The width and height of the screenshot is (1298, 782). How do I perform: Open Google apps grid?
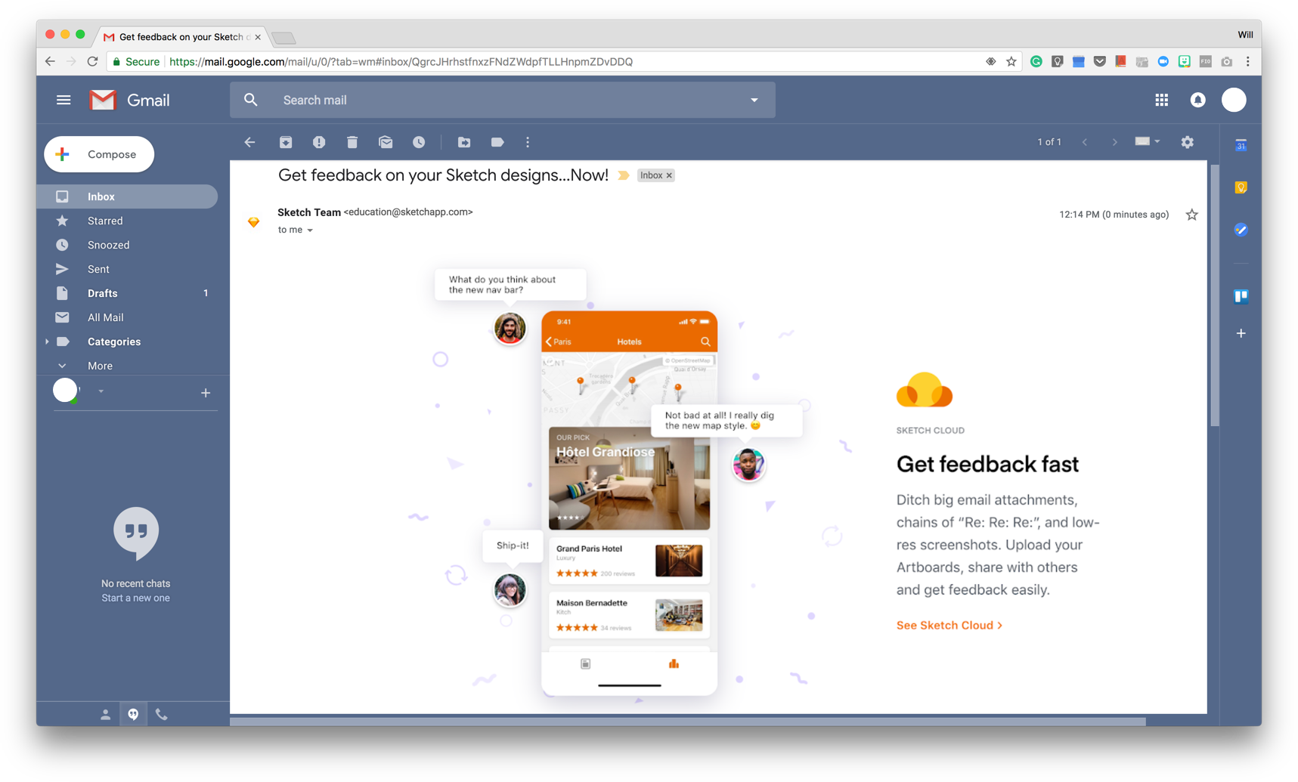pyautogui.click(x=1162, y=100)
